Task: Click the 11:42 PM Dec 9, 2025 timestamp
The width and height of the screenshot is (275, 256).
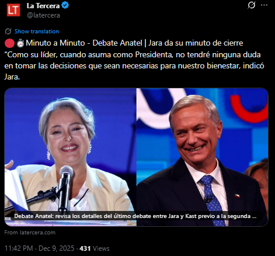Action: pyautogui.click(x=39, y=248)
